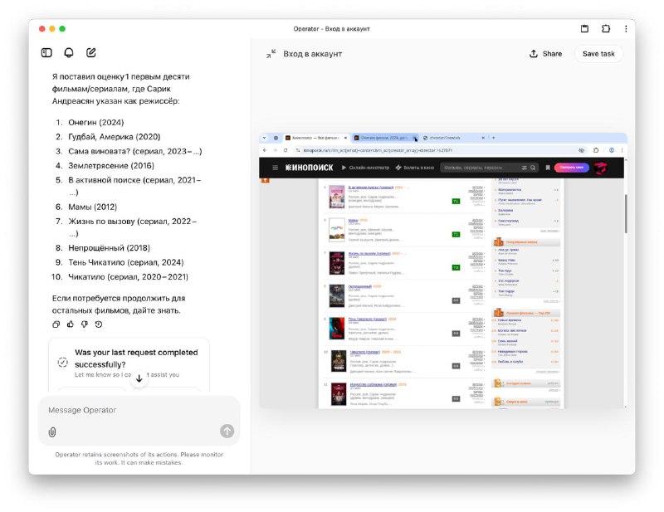Image resolution: width=664 pixels, height=512 pixels.
Task: Select list item 'Онегин (2024)'
Action: (96, 122)
